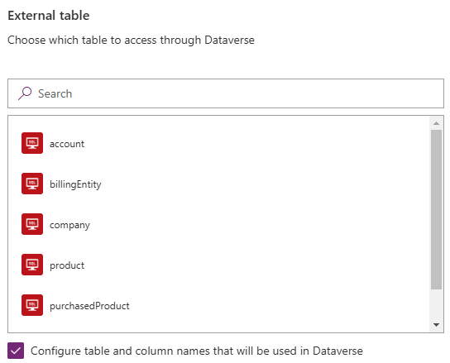Click the red SQL icon beside billingEntity

point(32,184)
